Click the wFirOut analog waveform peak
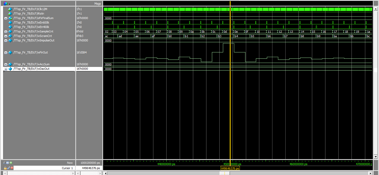 tap(229, 43)
